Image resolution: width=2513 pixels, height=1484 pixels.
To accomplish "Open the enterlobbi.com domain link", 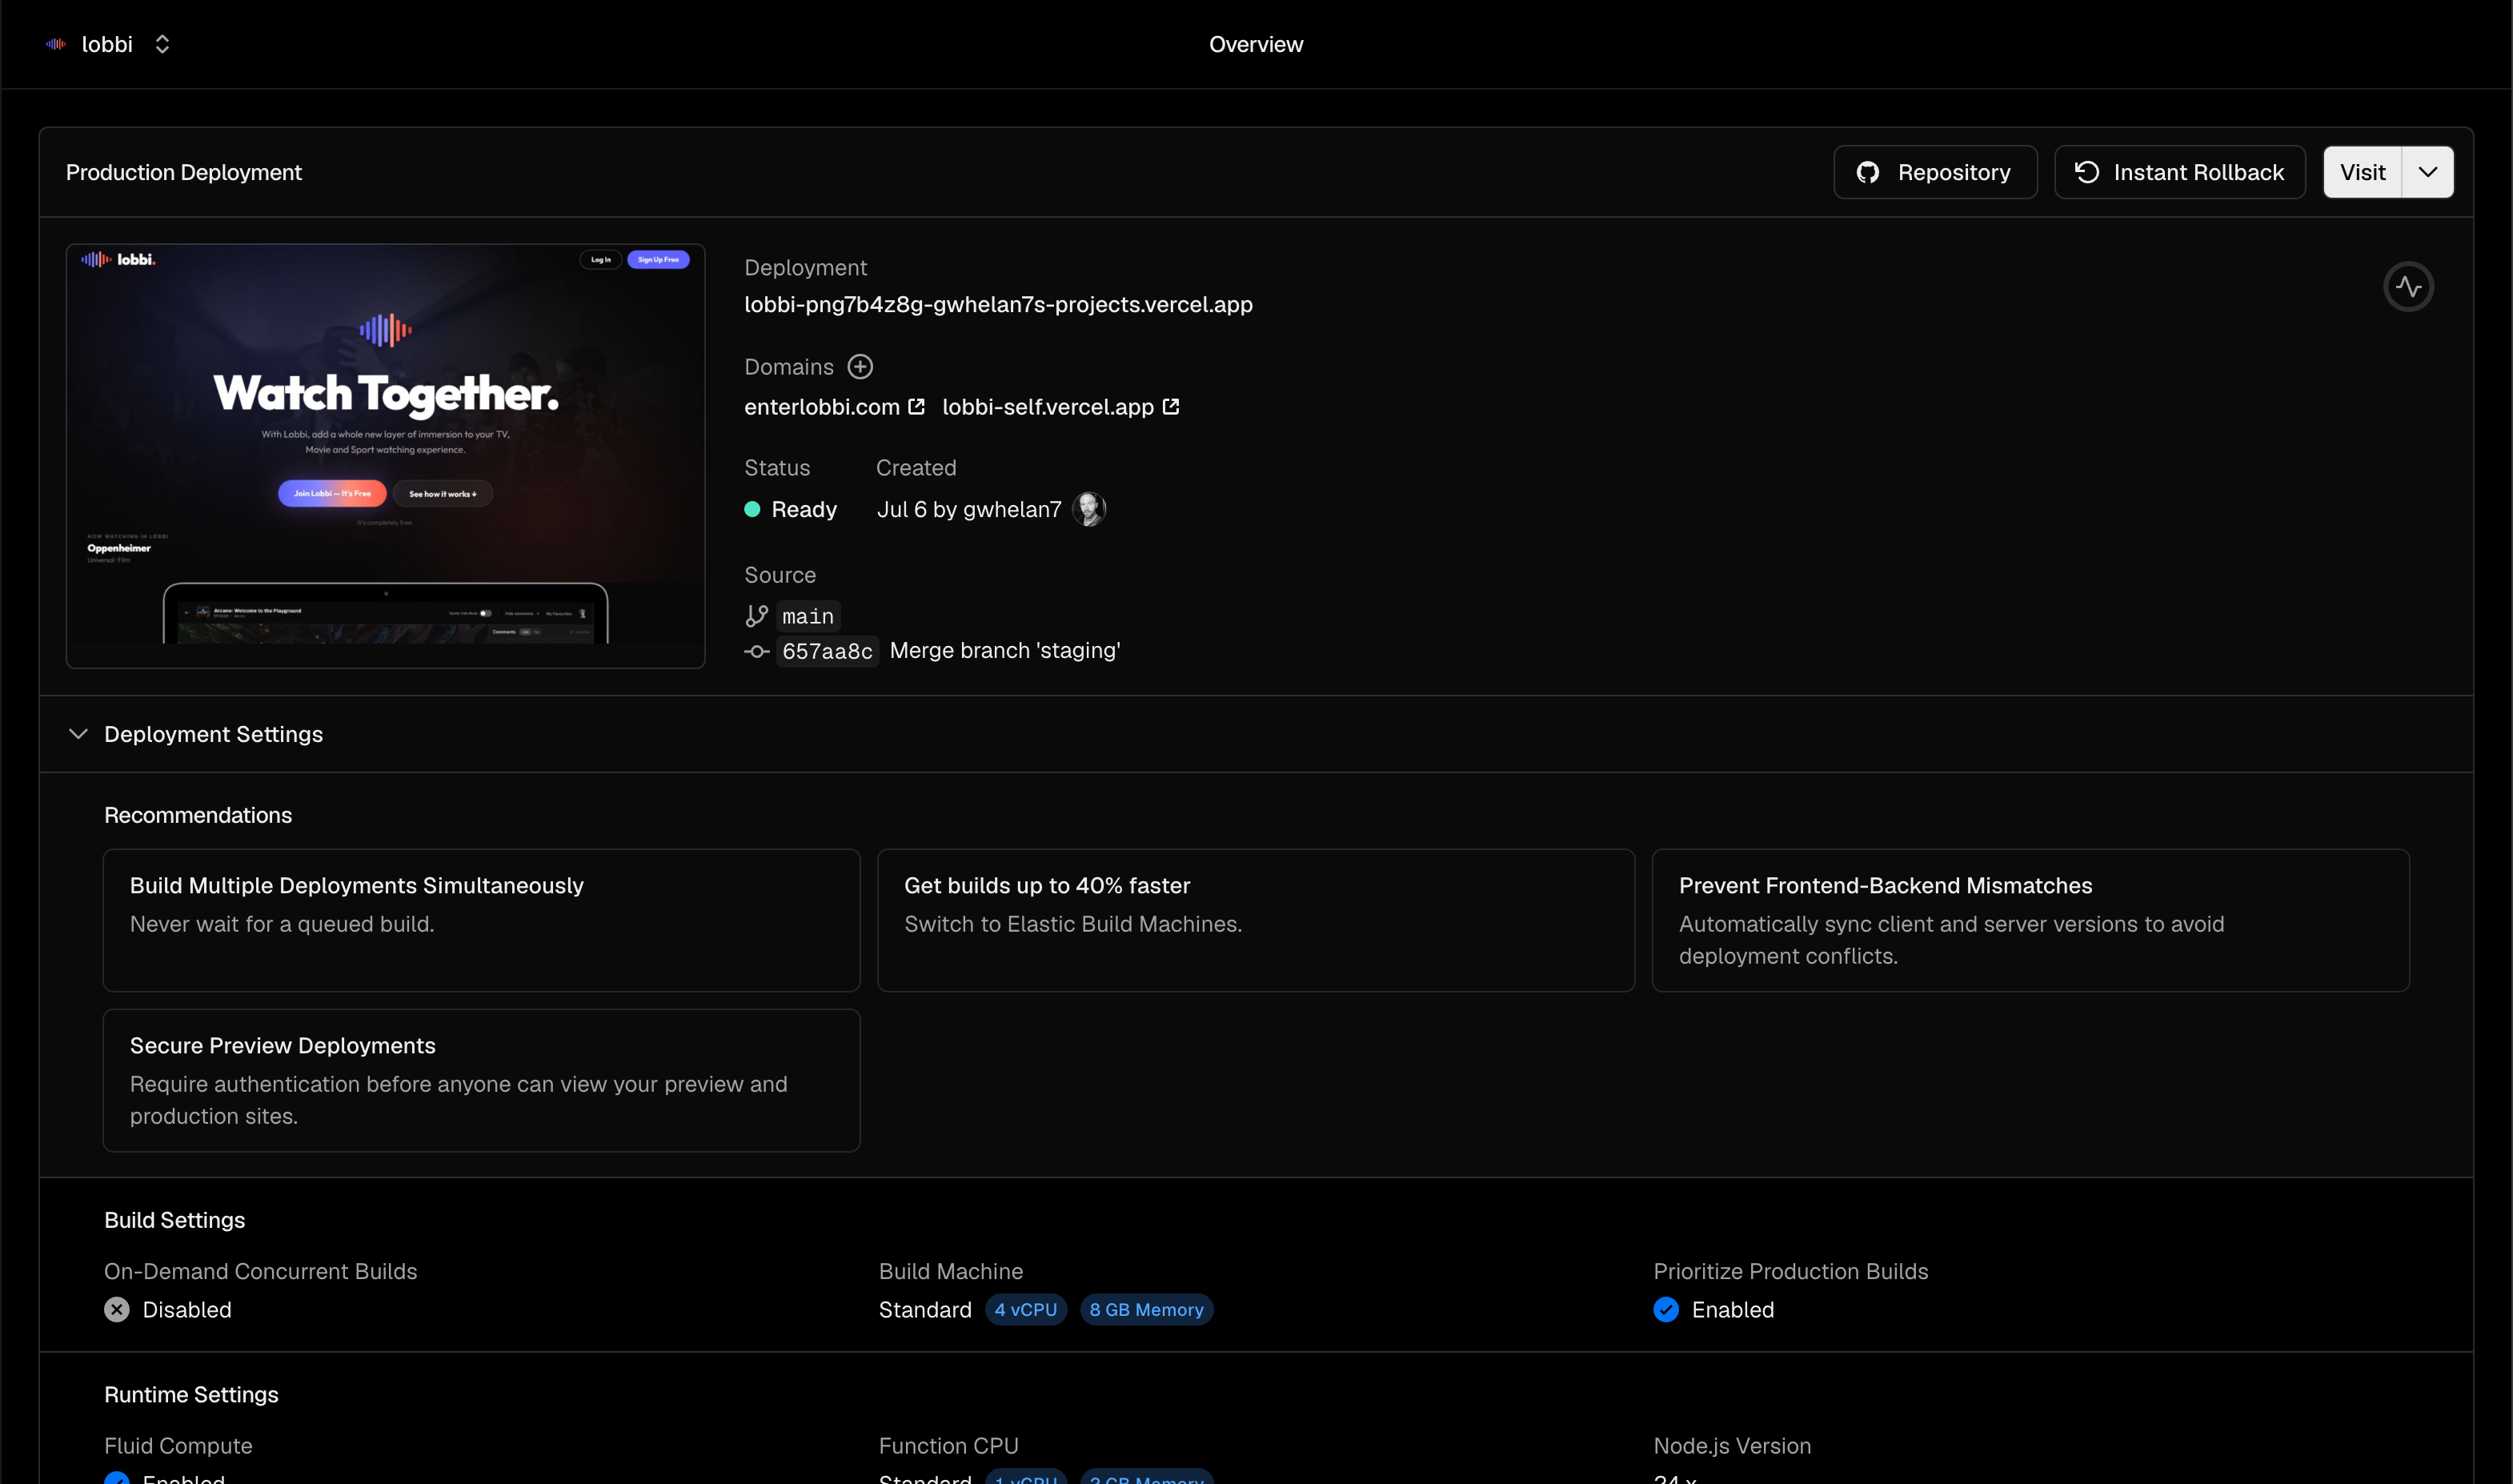I will (x=822, y=407).
